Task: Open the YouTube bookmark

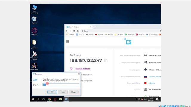Action: (x=99, y=34)
